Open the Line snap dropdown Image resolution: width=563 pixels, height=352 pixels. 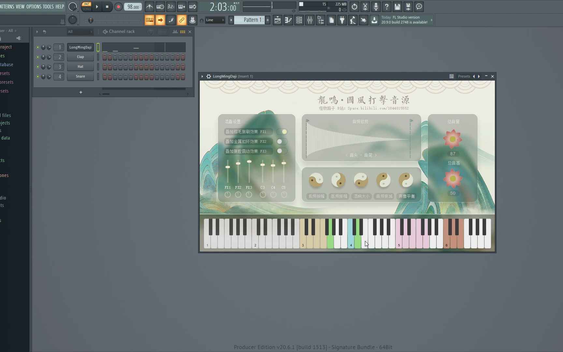pyautogui.click(x=215, y=20)
